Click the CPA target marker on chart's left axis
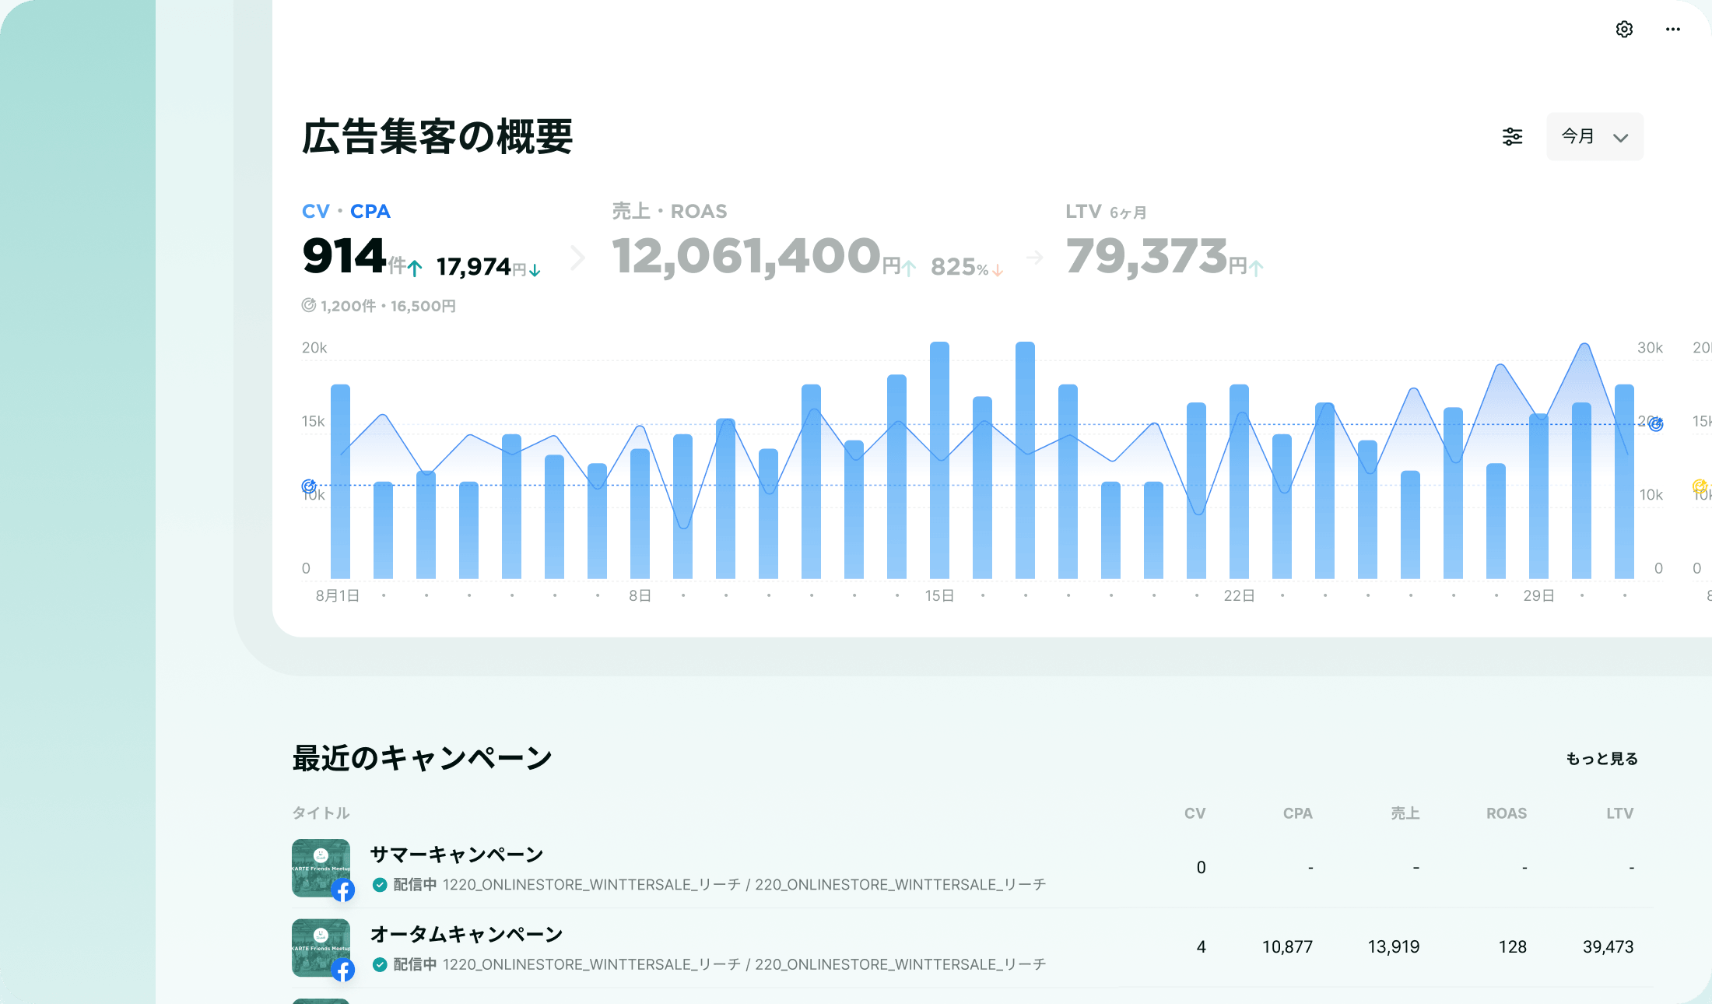 pos(308,486)
